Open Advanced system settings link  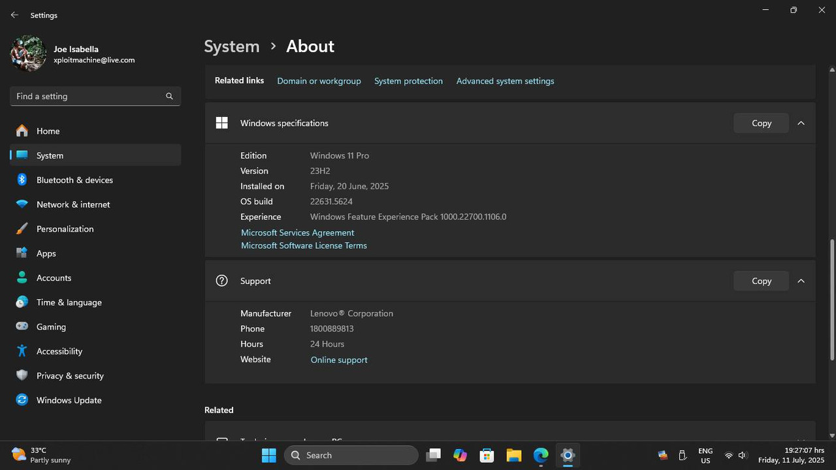tap(505, 81)
